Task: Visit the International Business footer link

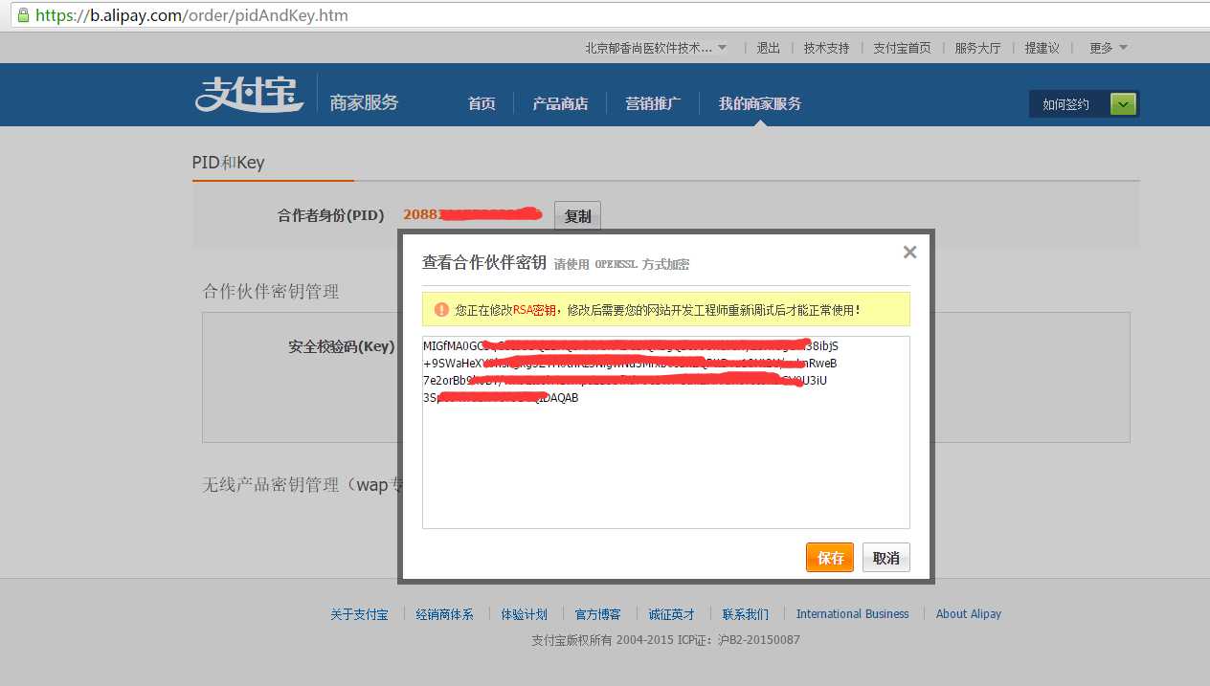Action: [x=852, y=613]
